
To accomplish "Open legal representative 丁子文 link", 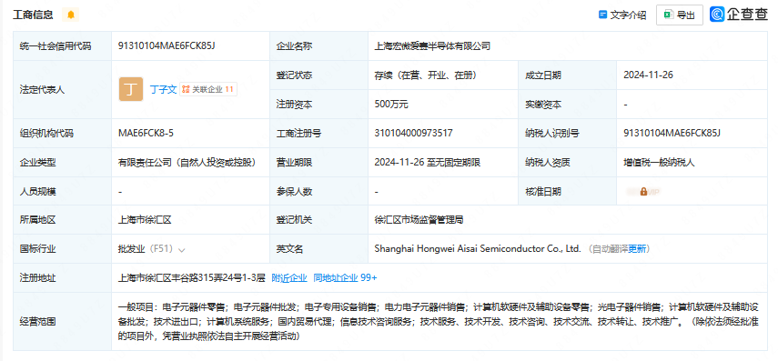I will (163, 90).
